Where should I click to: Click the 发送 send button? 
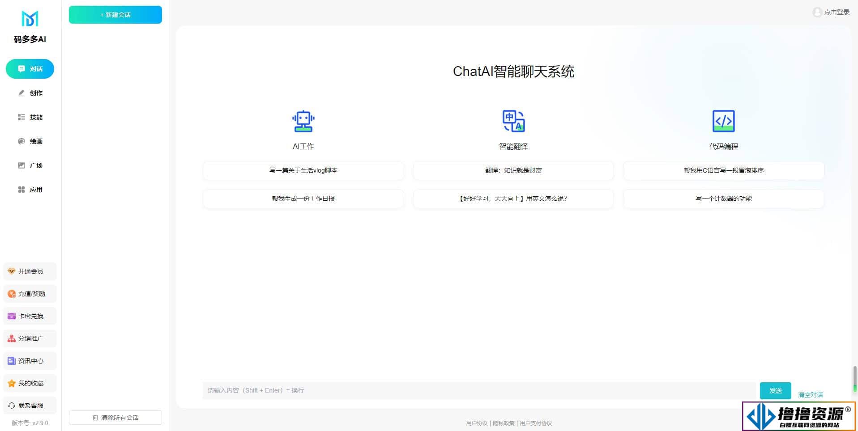(776, 391)
